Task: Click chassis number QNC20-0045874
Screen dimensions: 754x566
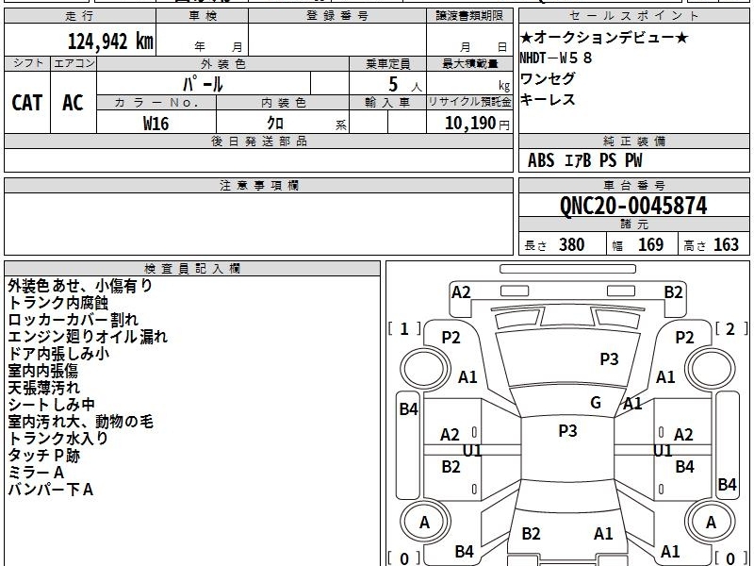Action: point(633,206)
